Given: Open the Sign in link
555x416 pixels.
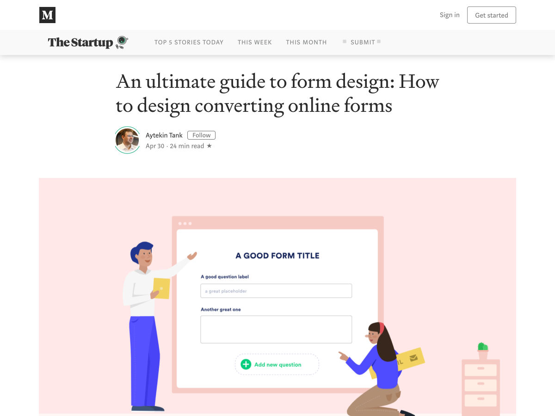Looking at the screenshot, I should [450, 15].
